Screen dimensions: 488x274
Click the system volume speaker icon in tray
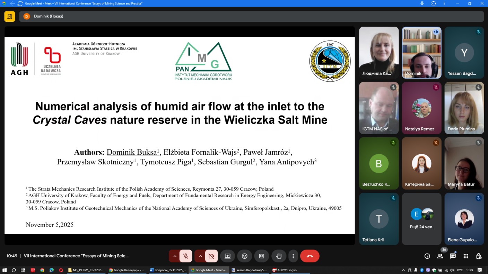pos(452,270)
